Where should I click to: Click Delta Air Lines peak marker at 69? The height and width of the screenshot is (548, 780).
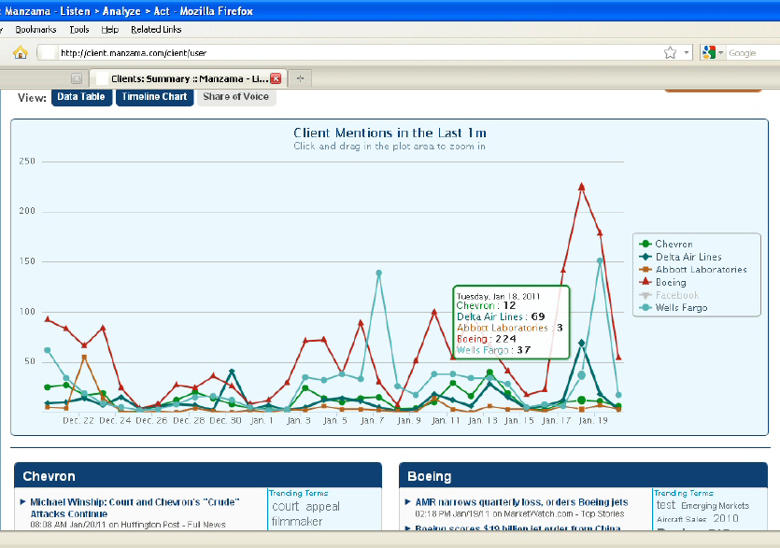[x=582, y=344]
